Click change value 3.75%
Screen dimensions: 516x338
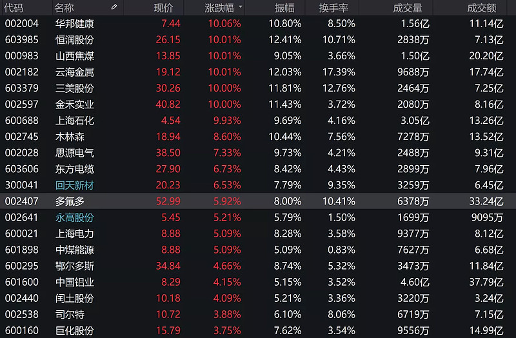(x=227, y=330)
